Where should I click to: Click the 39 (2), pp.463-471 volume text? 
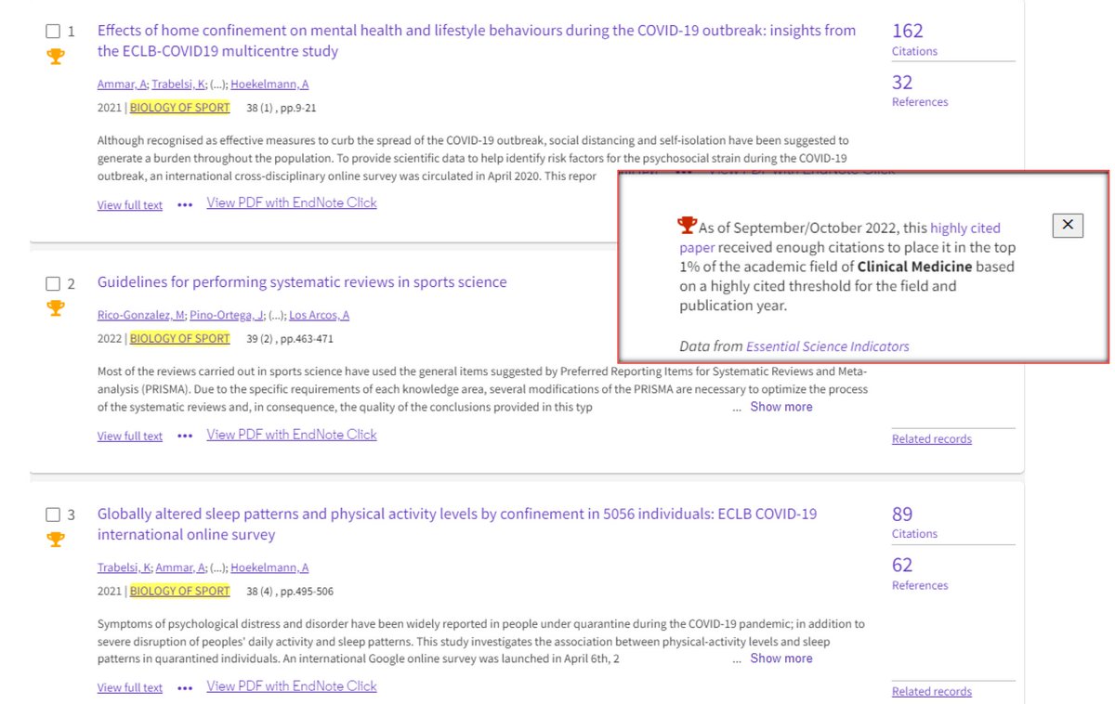290,339
